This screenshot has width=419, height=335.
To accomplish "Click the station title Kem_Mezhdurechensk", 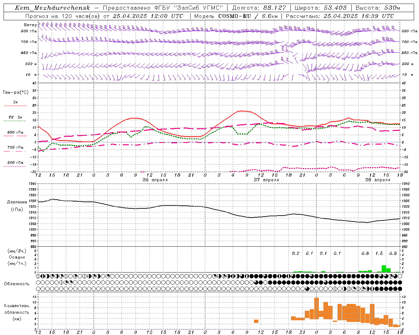I will (x=52, y=8).
